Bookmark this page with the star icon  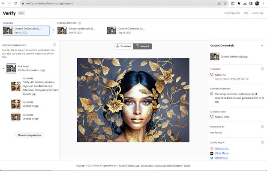tap(225, 3)
